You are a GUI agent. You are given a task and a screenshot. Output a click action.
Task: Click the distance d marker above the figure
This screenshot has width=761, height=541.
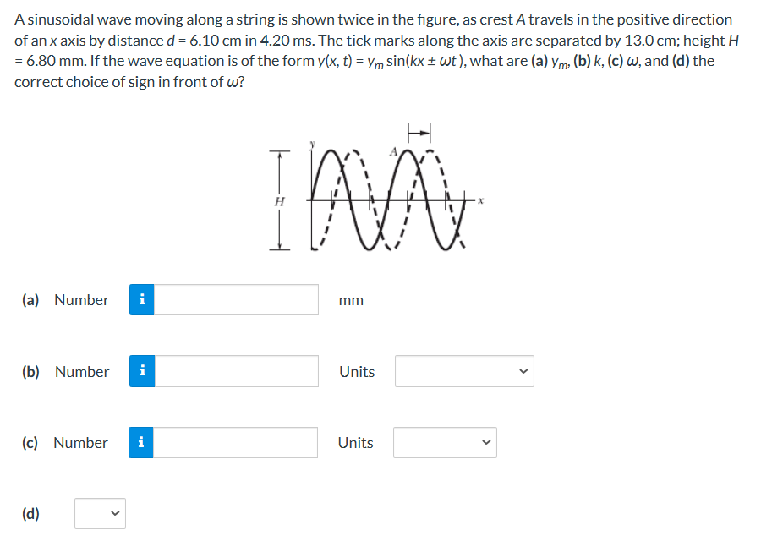420,133
